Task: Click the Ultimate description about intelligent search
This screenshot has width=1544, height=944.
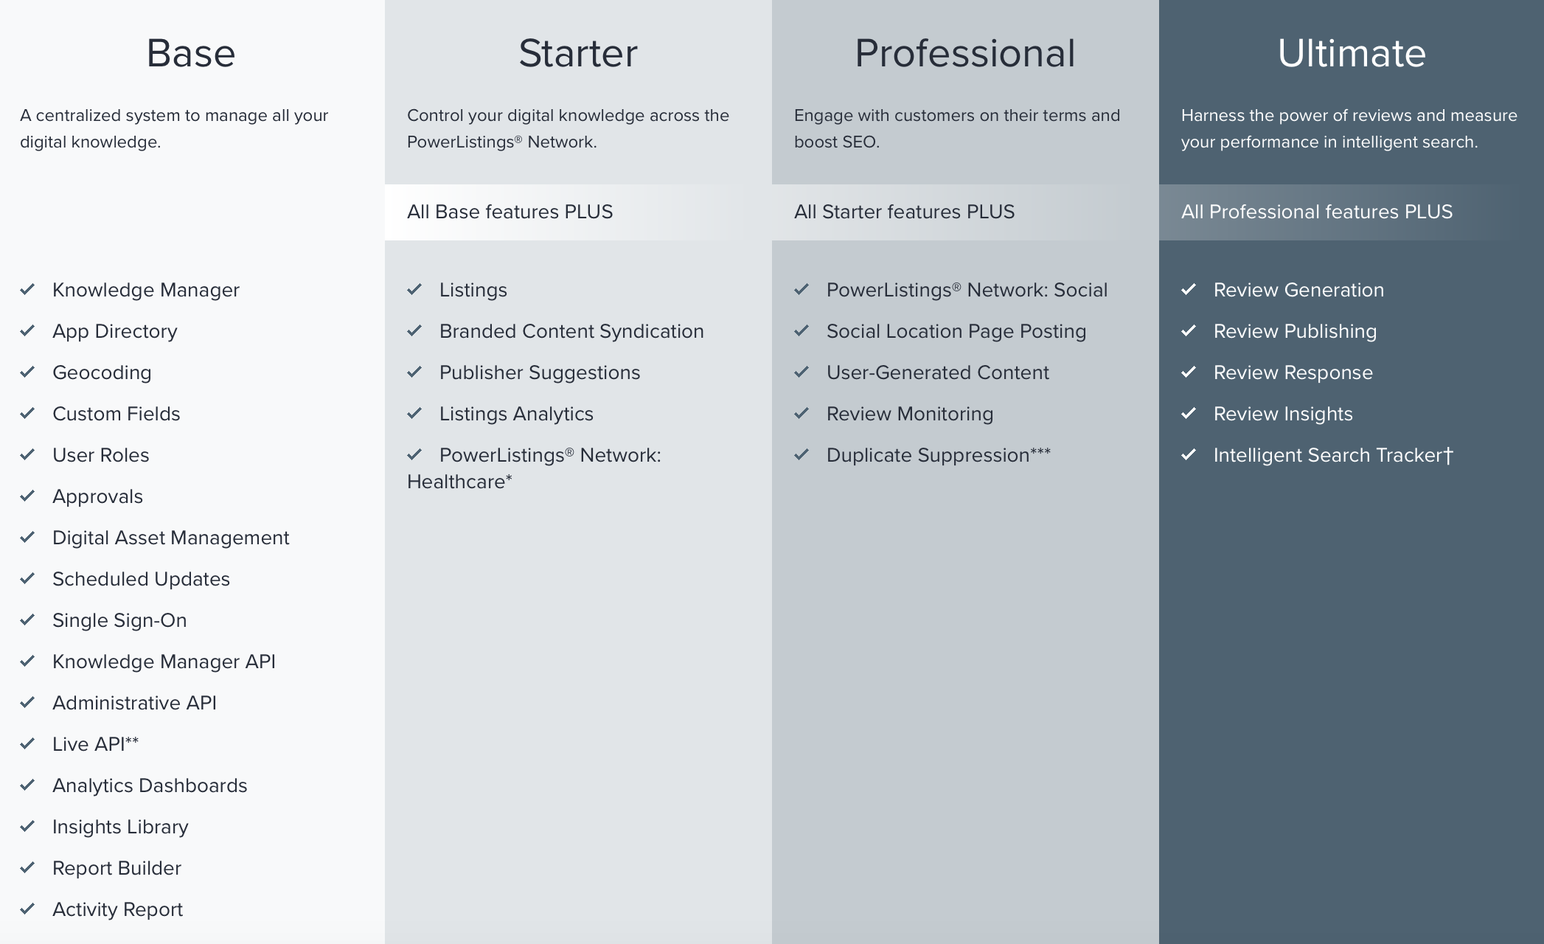Action: point(1349,128)
